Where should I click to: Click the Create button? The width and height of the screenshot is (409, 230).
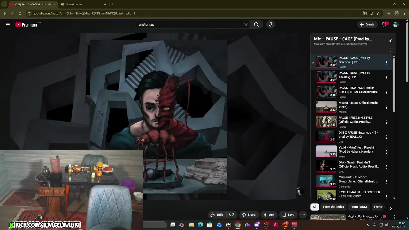367,25
